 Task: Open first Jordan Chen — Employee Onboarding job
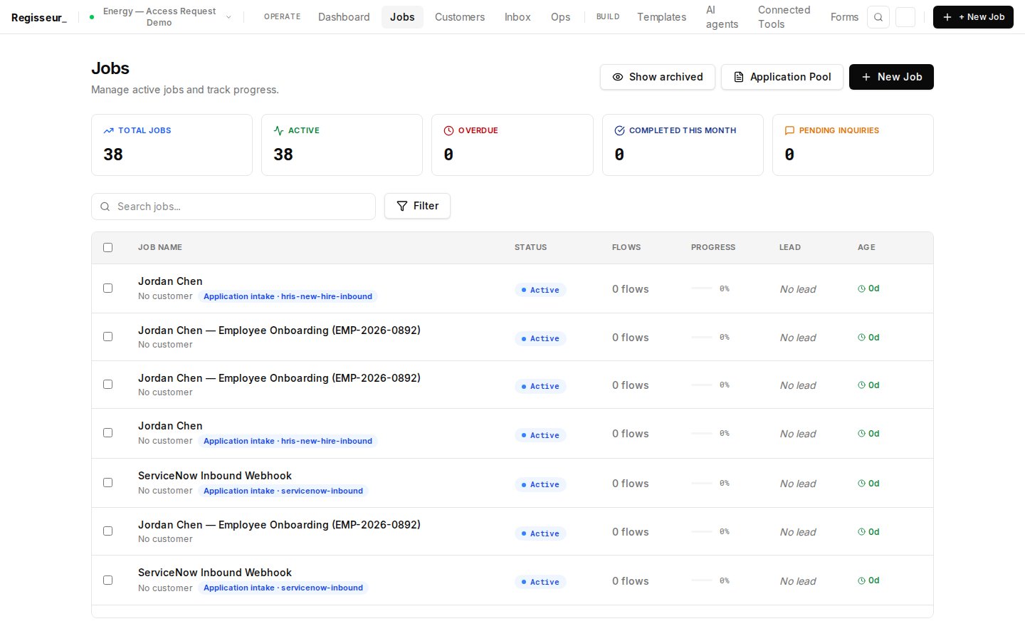[x=279, y=330]
